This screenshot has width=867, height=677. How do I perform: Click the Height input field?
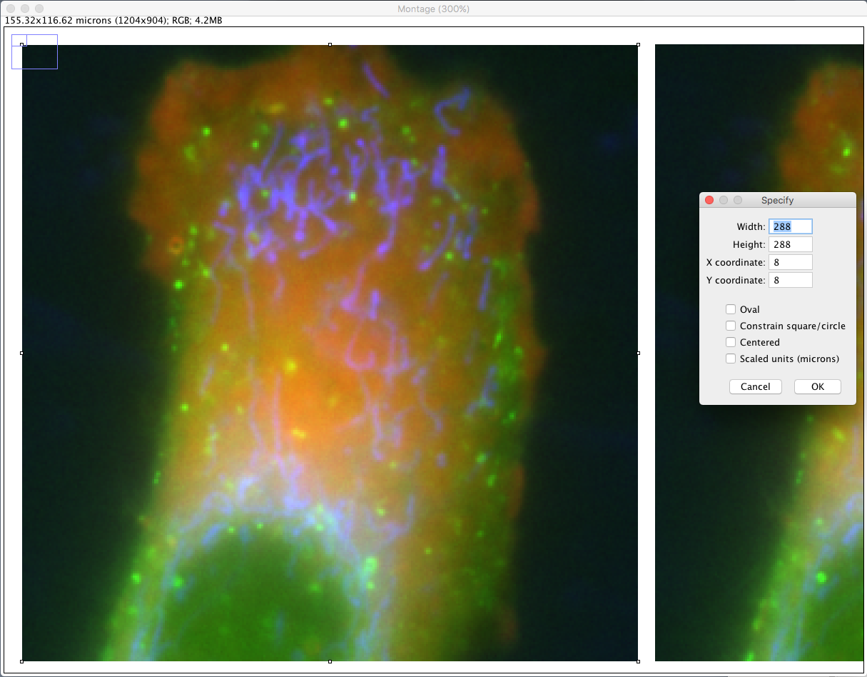791,244
